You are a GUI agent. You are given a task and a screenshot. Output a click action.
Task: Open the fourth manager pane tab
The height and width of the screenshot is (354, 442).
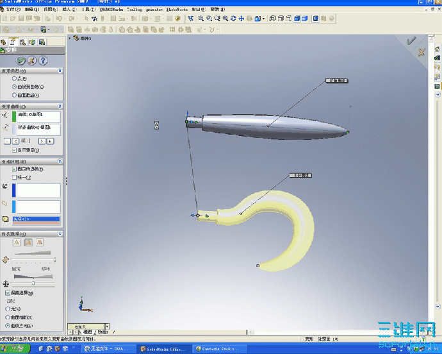[x=33, y=42]
